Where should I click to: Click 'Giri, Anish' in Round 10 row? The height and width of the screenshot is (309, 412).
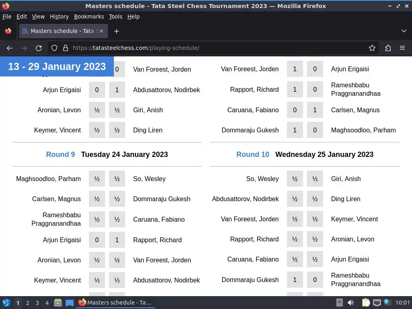click(x=346, y=179)
